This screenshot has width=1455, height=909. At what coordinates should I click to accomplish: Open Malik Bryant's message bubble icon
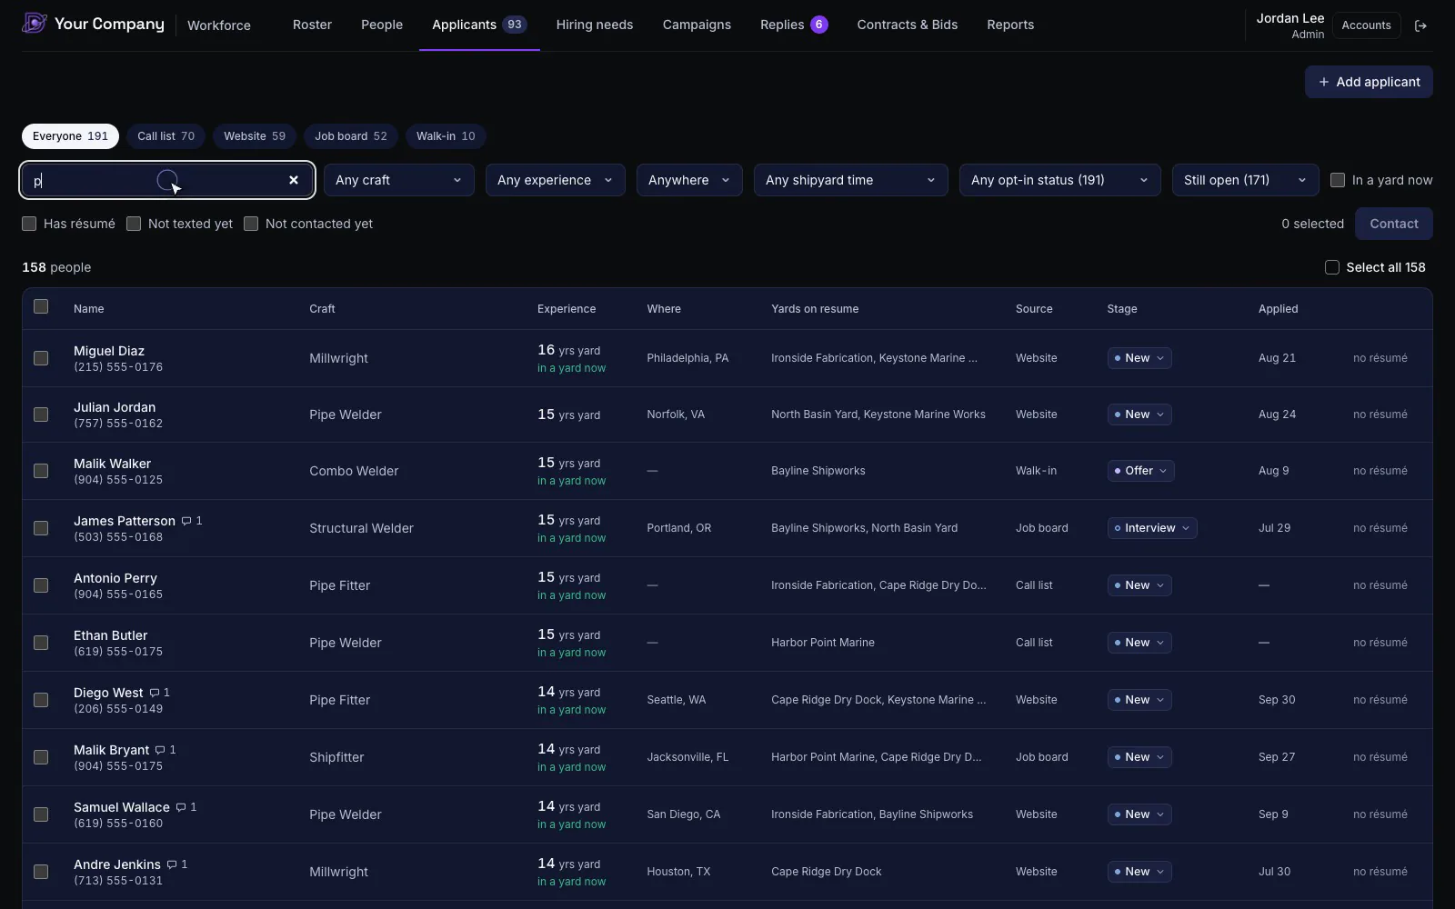tap(160, 750)
